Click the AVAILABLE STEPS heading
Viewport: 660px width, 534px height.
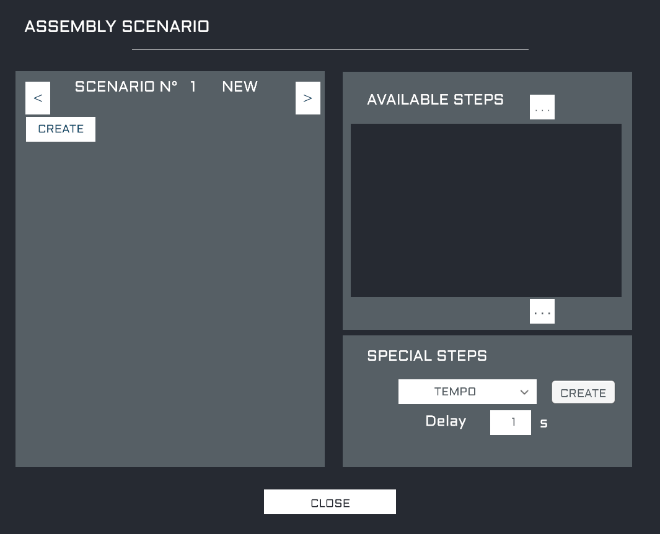tap(435, 100)
